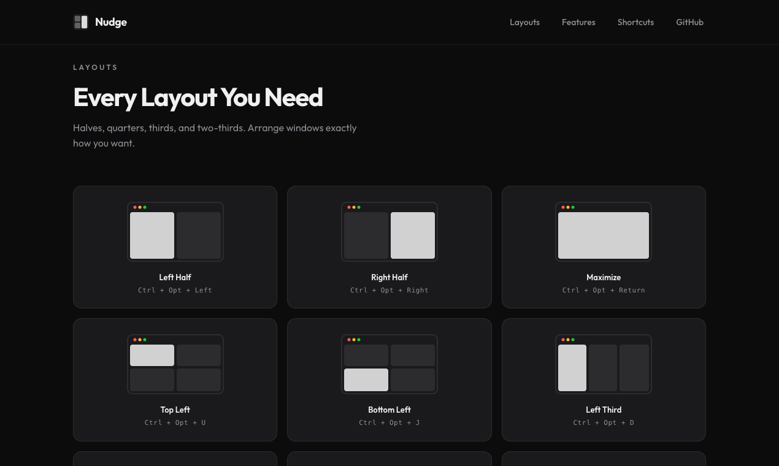Go to the Layouts nav link
This screenshot has width=779, height=466.
(524, 22)
